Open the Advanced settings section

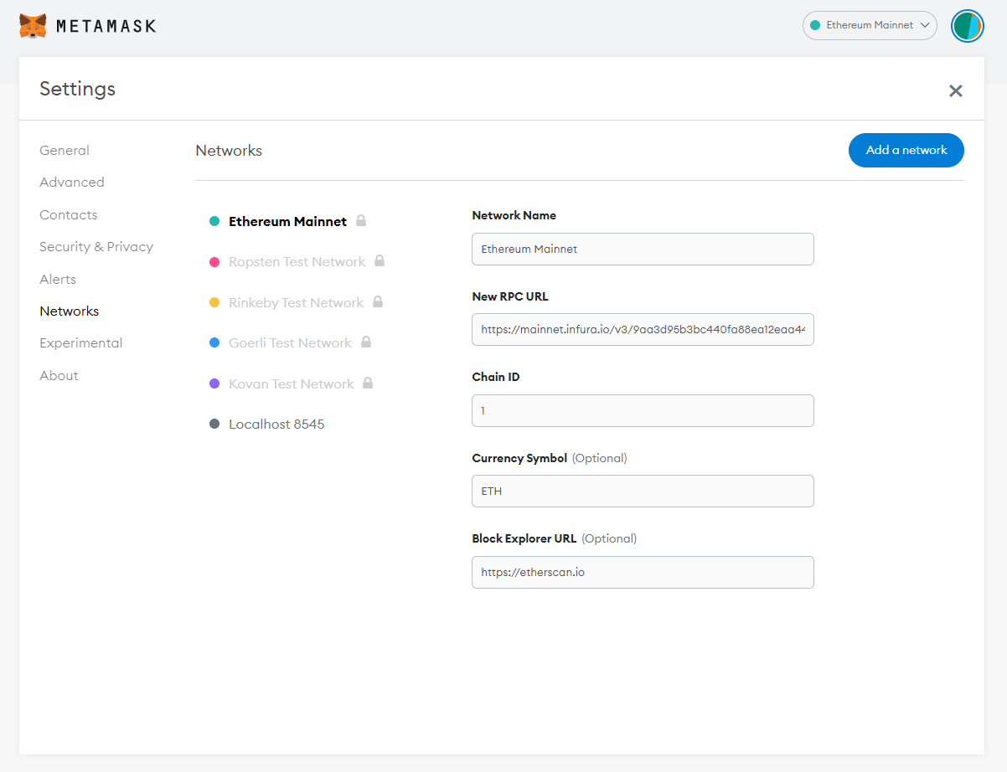pos(72,182)
